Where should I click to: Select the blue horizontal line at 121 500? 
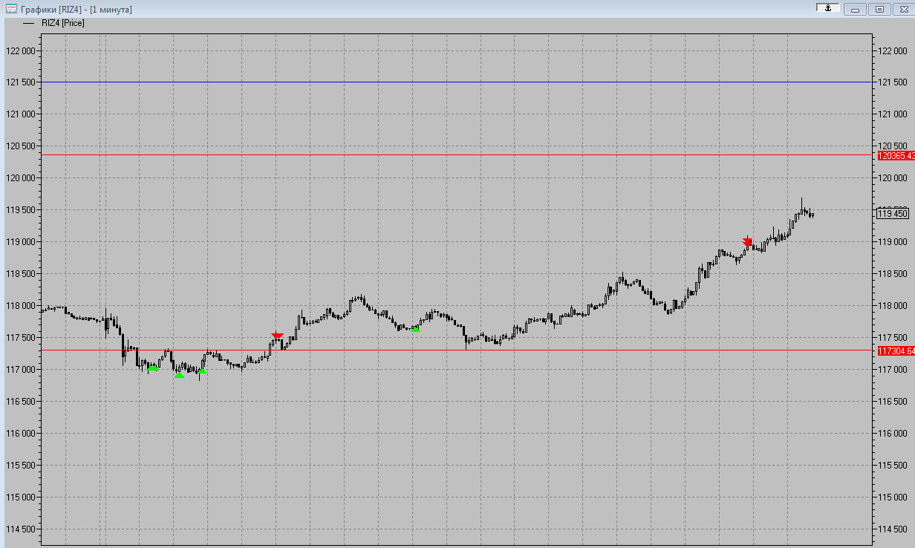(456, 82)
